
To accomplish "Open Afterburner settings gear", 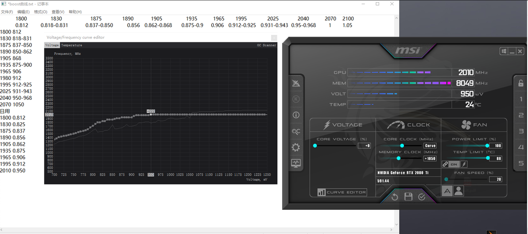I will point(296,147).
